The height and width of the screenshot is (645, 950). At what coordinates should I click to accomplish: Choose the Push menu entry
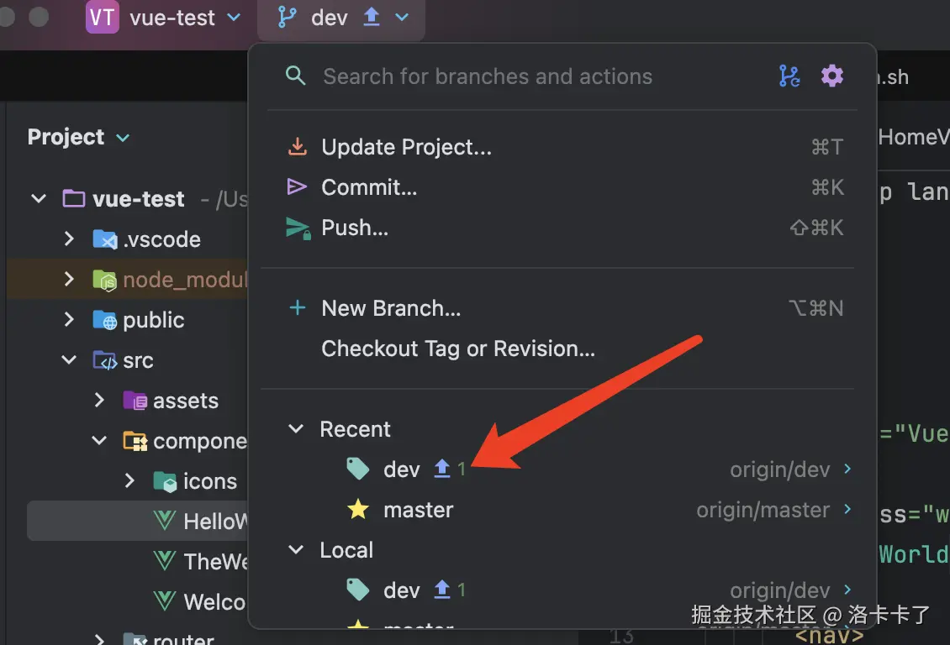355,228
